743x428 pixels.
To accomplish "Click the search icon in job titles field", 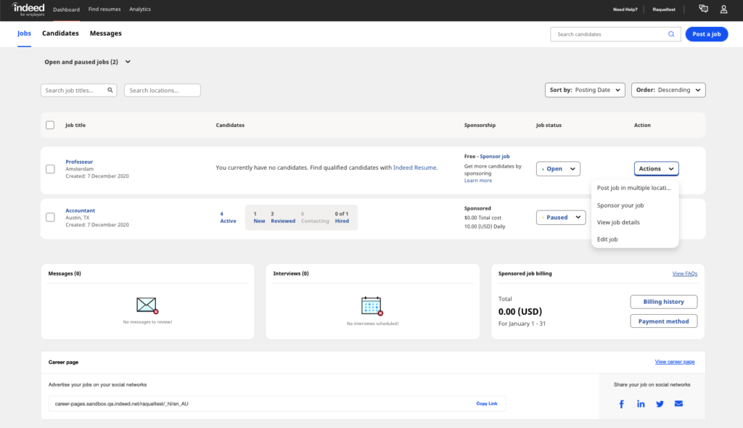I will point(110,90).
